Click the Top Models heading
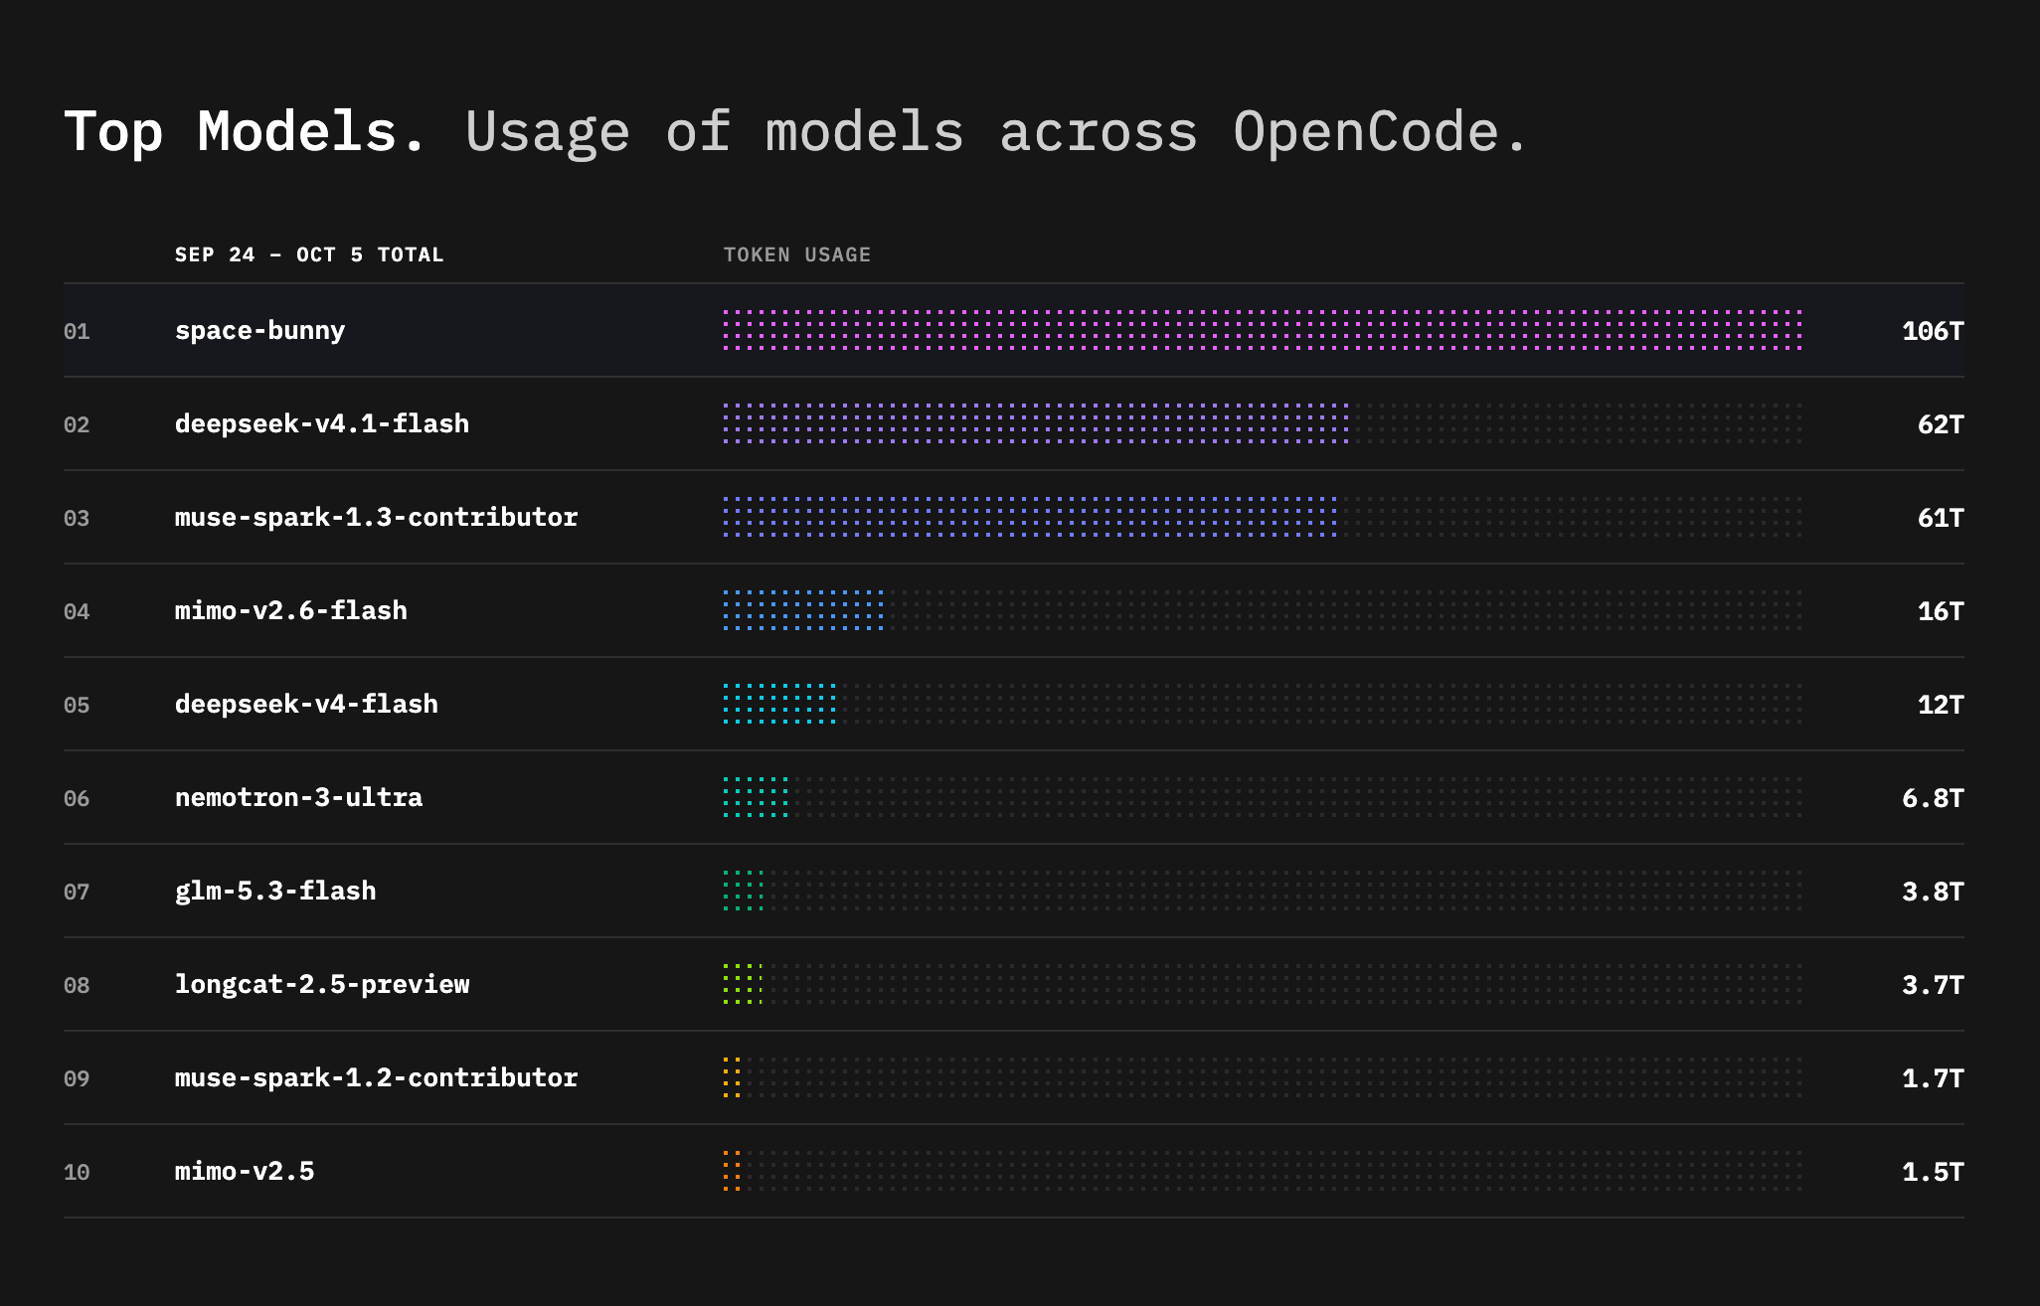Viewport: 2040px width, 1306px height. (246, 131)
